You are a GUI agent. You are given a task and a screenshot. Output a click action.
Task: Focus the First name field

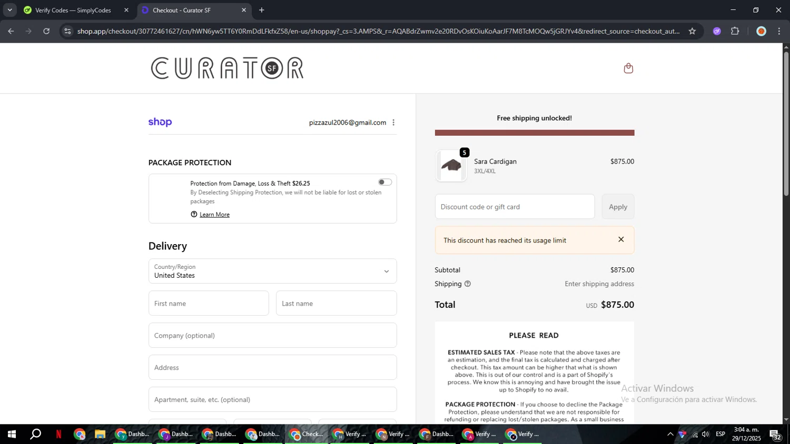(x=209, y=304)
